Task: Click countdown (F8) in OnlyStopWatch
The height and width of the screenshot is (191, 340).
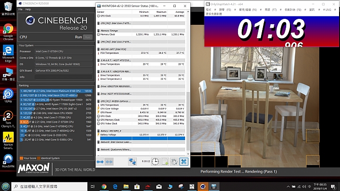Action: coord(293,10)
